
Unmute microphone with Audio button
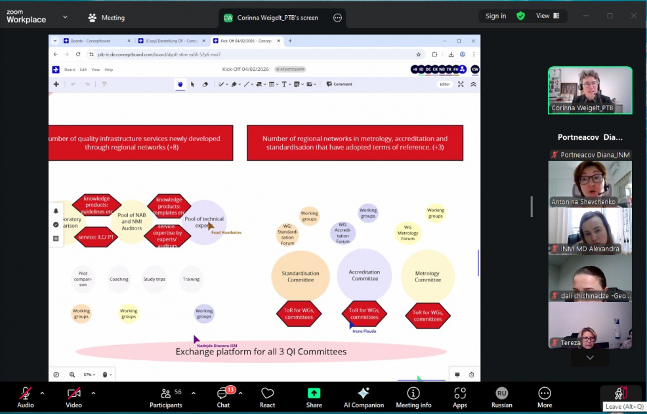[x=25, y=396]
